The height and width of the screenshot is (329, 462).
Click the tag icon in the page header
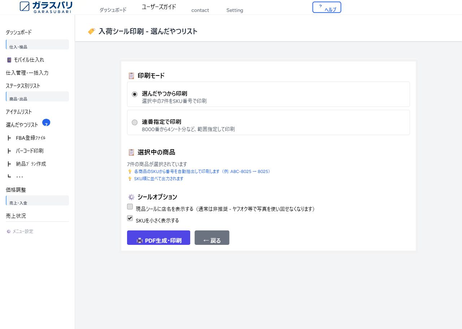(91, 31)
